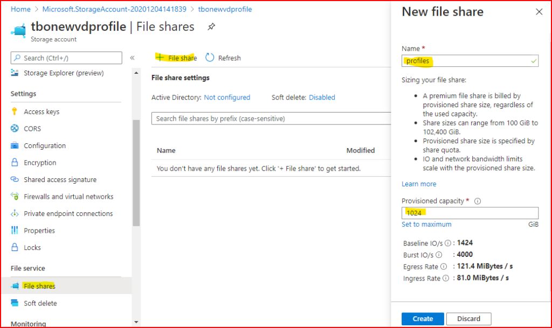Click Soft delete Disabled link

click(x=322, y=97)
